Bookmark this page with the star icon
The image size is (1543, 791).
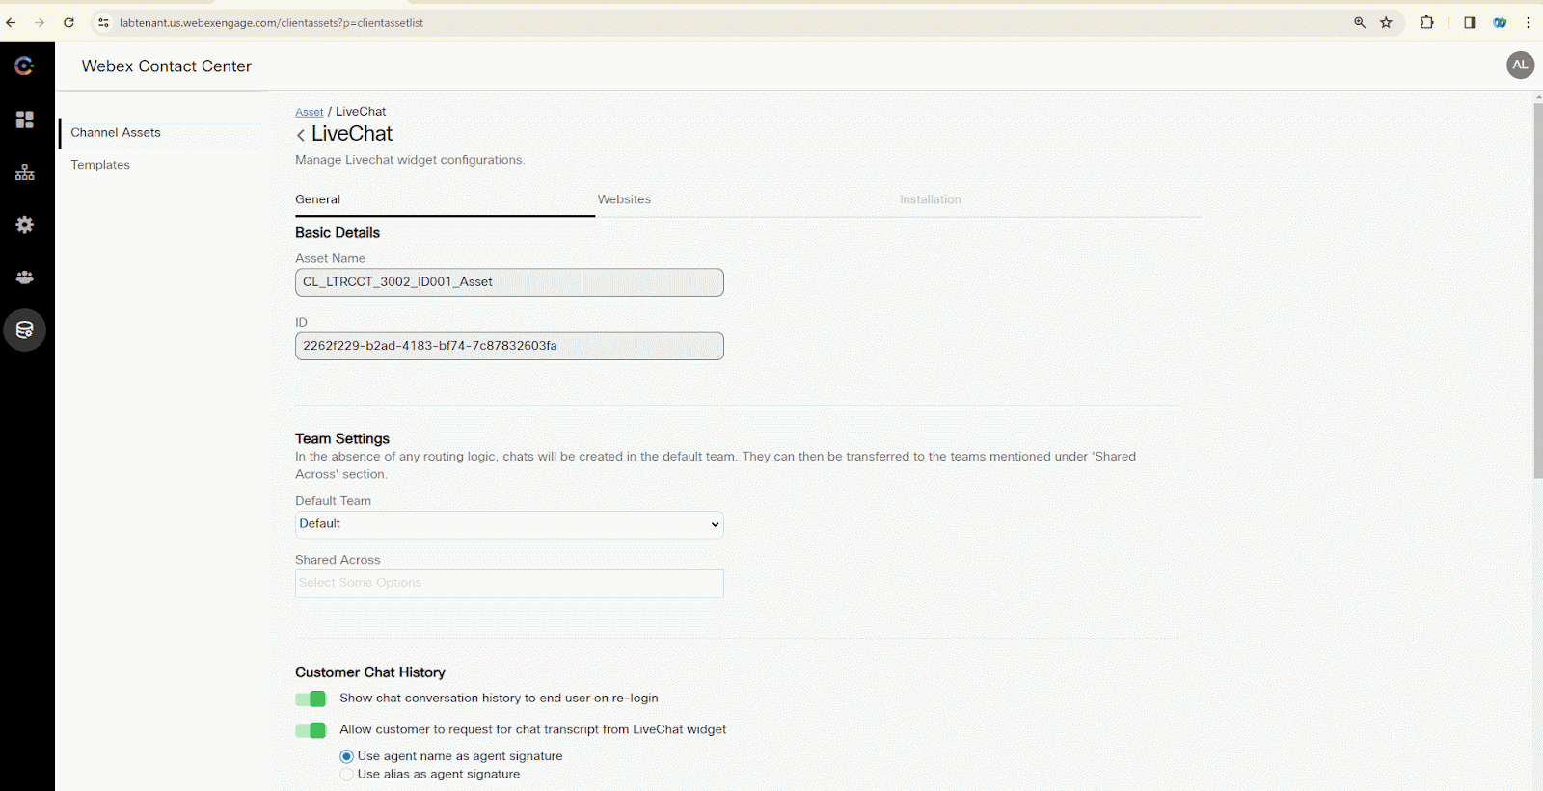click(1386, 23)
